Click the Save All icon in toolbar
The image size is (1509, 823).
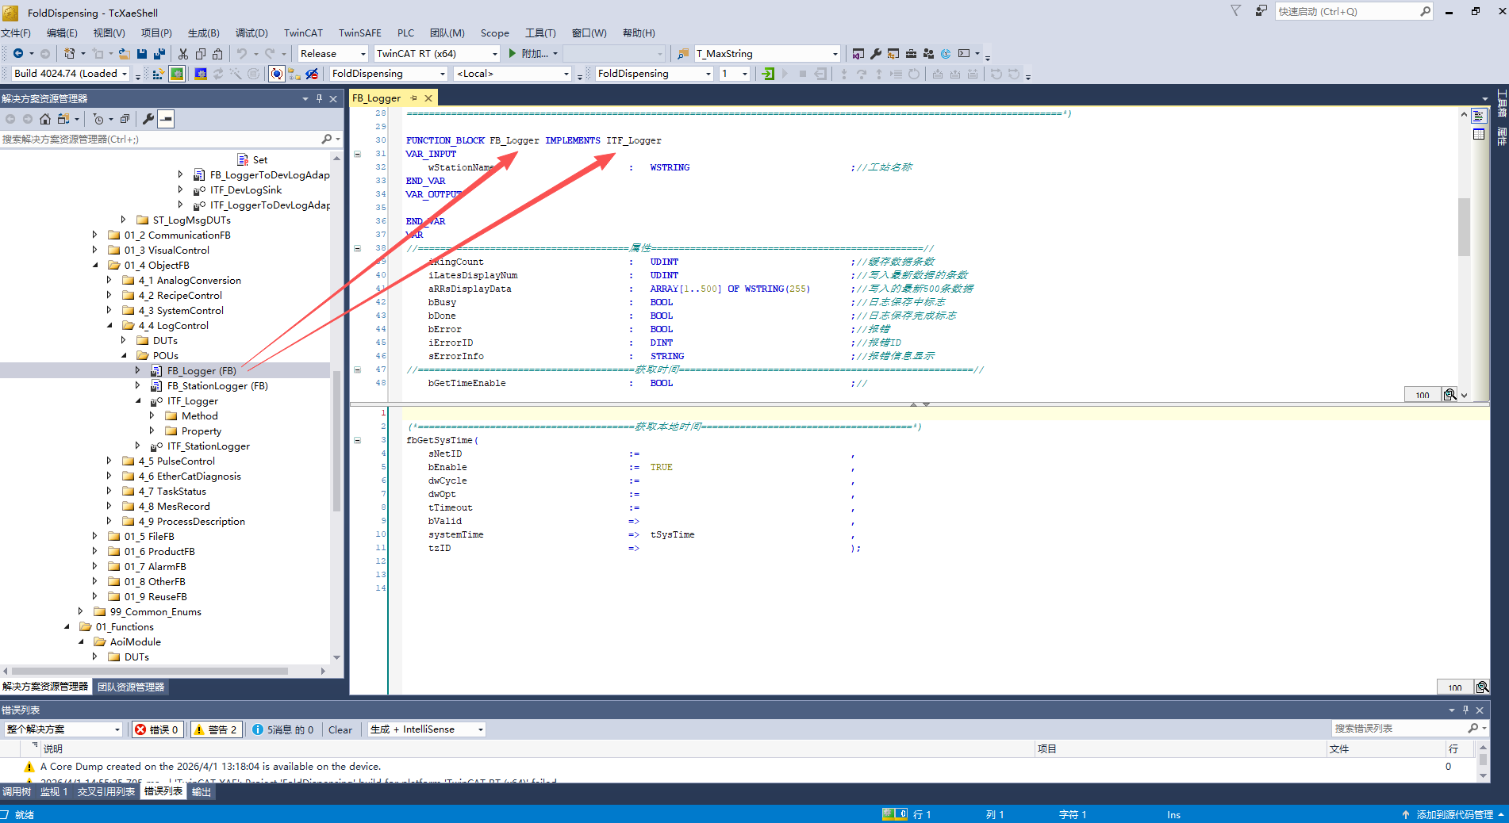159,54
